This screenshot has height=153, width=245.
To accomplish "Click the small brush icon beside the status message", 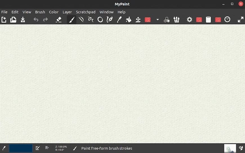I will coord(75,148).
